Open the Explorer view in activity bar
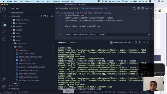This screenshot has width=167, height=94. click(4, 9)
